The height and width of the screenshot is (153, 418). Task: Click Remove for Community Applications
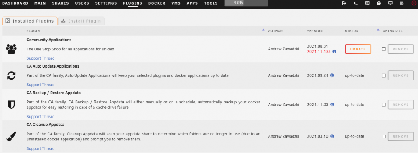point(401,49)
